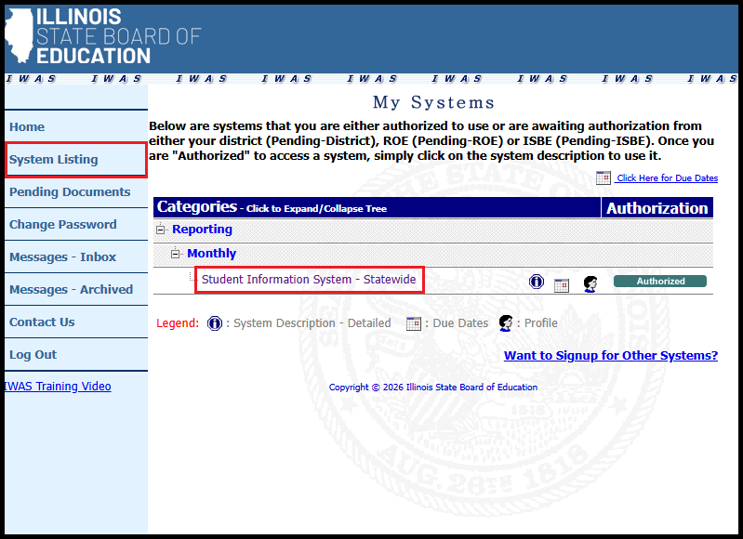The image size is (743, 539).
Task: Click the due dates calendar icon in SIS row
Action: click(562, 285)
